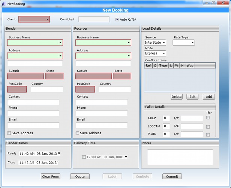Click the Close time date field
The height and width of the screenshot is (188, 231).
point(39,162)
